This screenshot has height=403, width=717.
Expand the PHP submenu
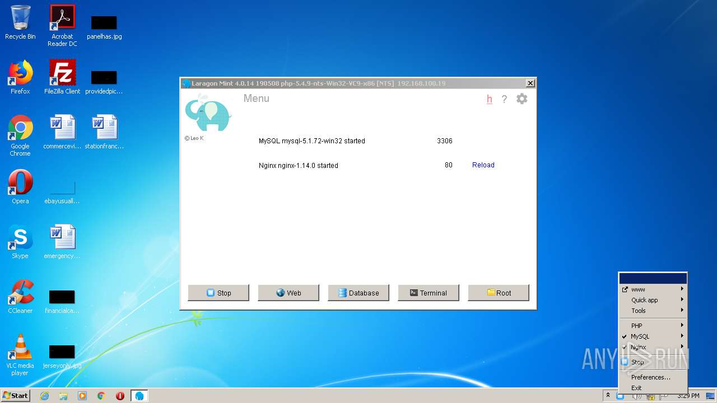pyautogui.click(x=653, y=326)
